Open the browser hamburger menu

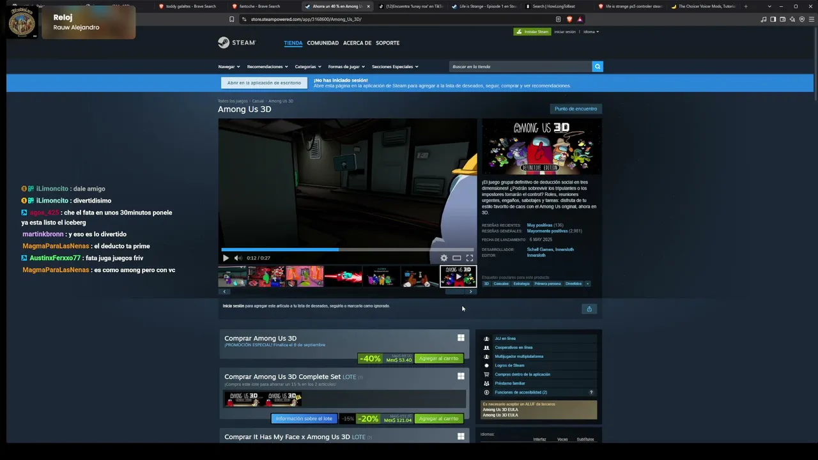pyautogui.click(x=812, y=19)
